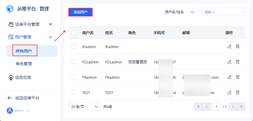
Task: Tick the FDLadmin row checkbox
Action: (x=74, y=62)
